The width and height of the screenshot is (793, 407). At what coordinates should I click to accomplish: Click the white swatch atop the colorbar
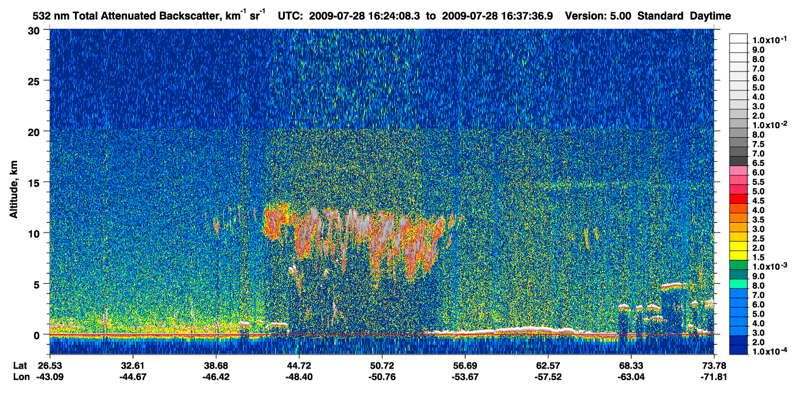coord(738,38)
